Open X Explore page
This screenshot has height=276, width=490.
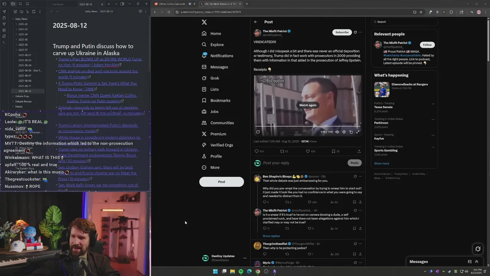pyautogui.click(x=213, y=44)
